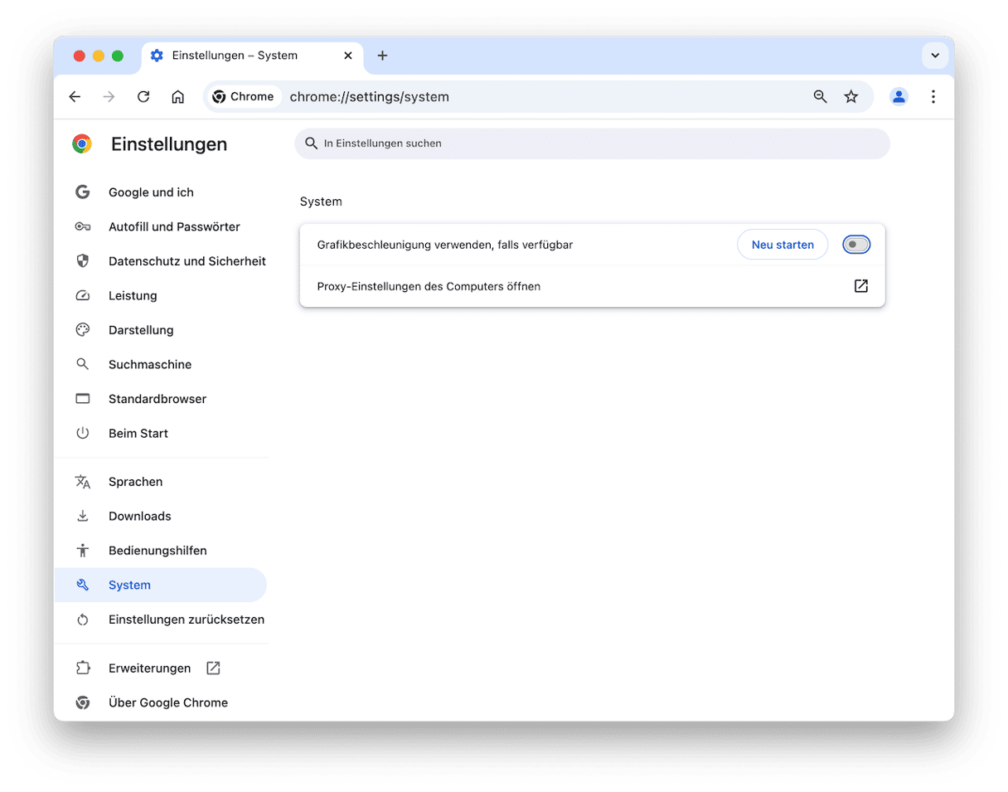Open a new tab with plus button

[382, 56]
